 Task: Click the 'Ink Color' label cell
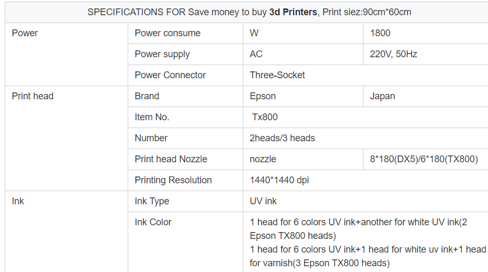pyautogui.click(x=185, y=242)
